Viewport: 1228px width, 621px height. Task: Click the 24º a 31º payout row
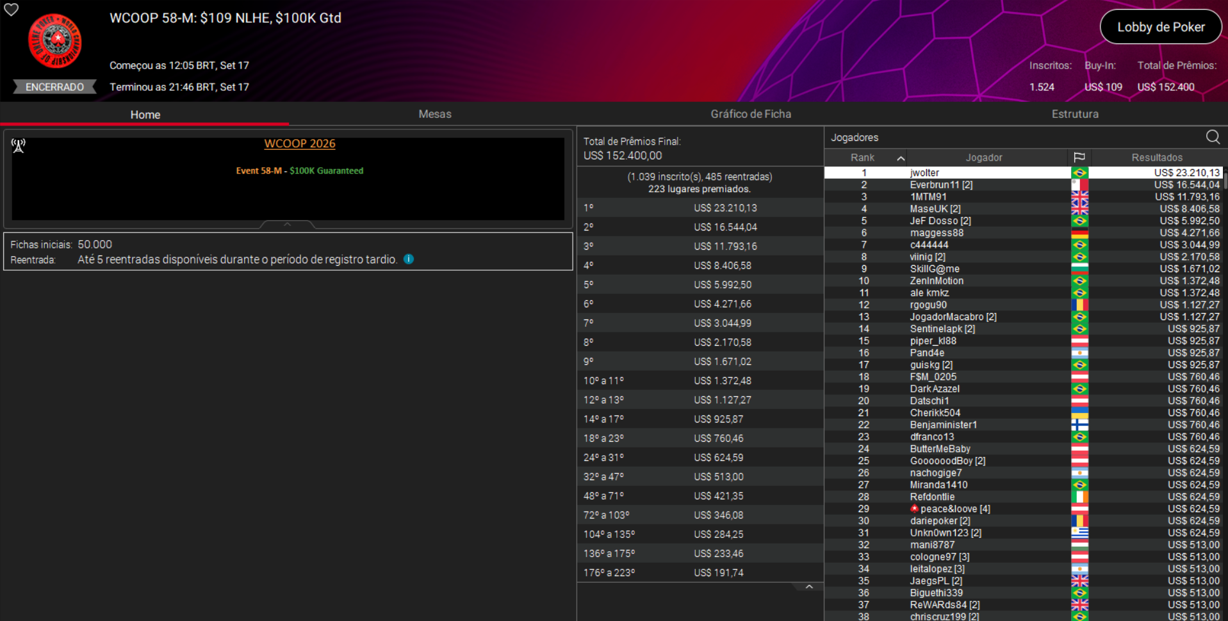(700, 458)
